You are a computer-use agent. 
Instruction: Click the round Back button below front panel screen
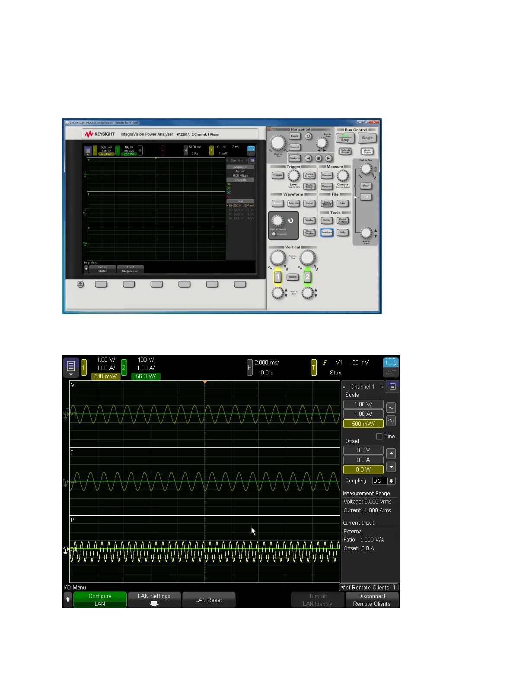point(80,284)
